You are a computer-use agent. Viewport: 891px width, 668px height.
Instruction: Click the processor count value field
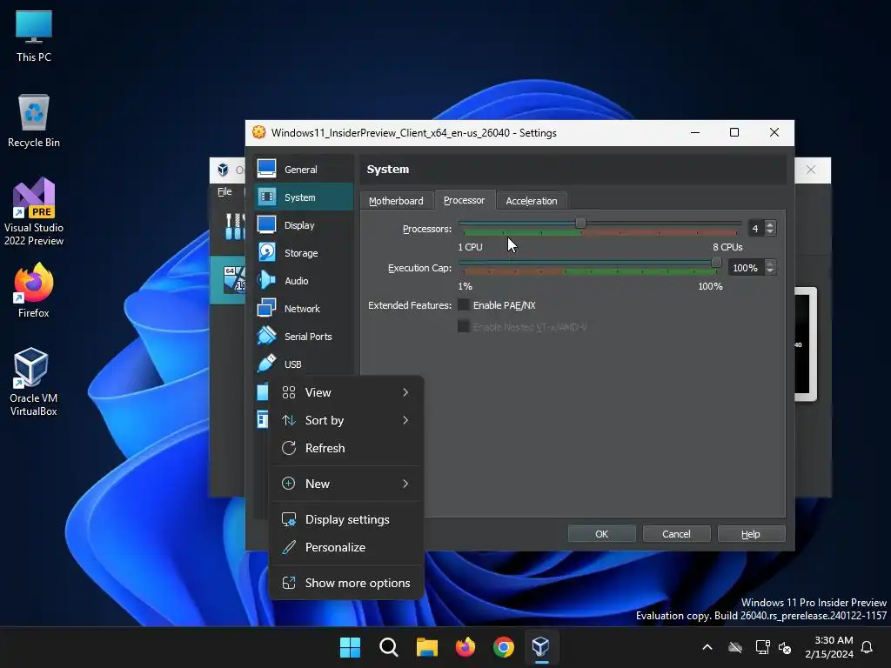click(756, 229)
